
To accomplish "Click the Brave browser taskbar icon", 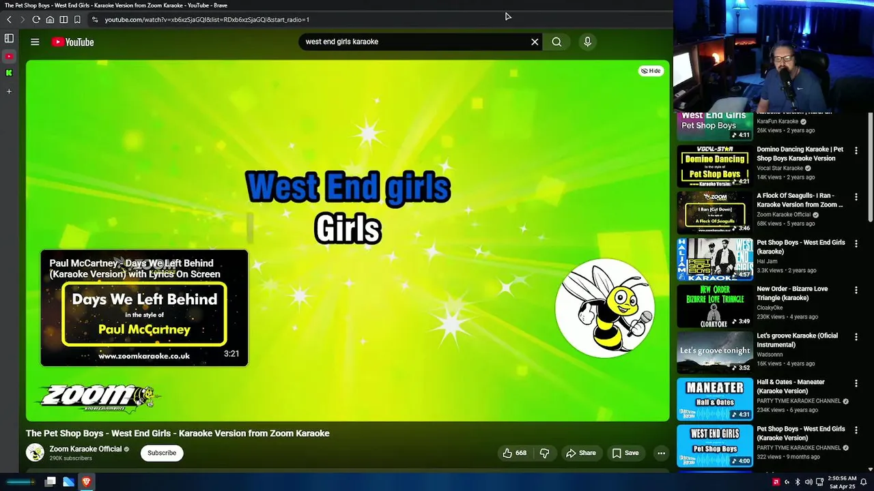I will (86, 482).
